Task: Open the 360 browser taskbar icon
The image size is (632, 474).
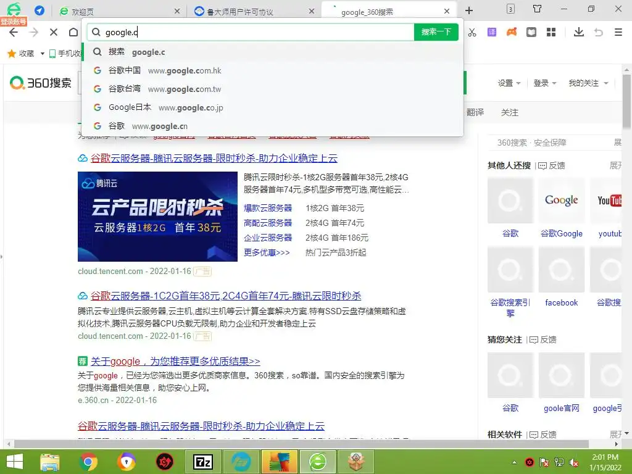Action: click(x=318, y=462)
